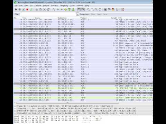Sort by the Protocol column header
Image resolution: width=166 pixels, height=124 pixels.
click(84, 18)
